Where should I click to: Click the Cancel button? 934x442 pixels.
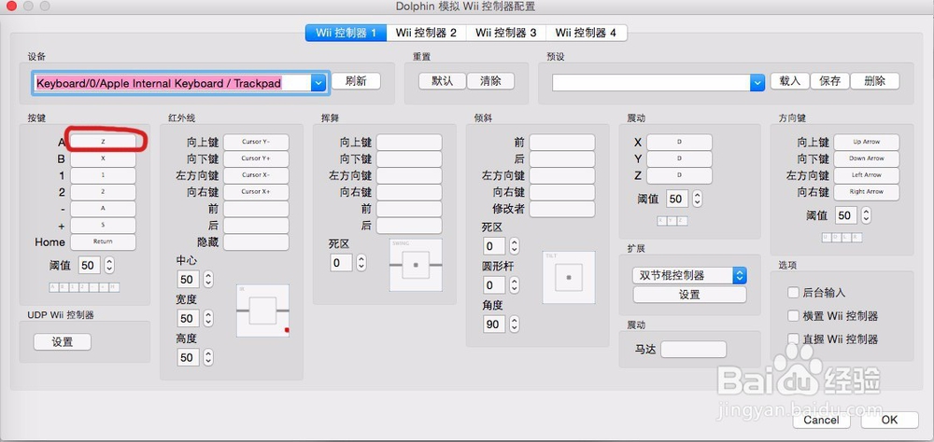pyautogui.click(x=821, y=420)
